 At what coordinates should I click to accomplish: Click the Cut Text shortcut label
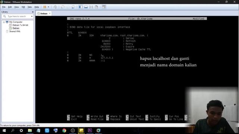tap(135, 117)
